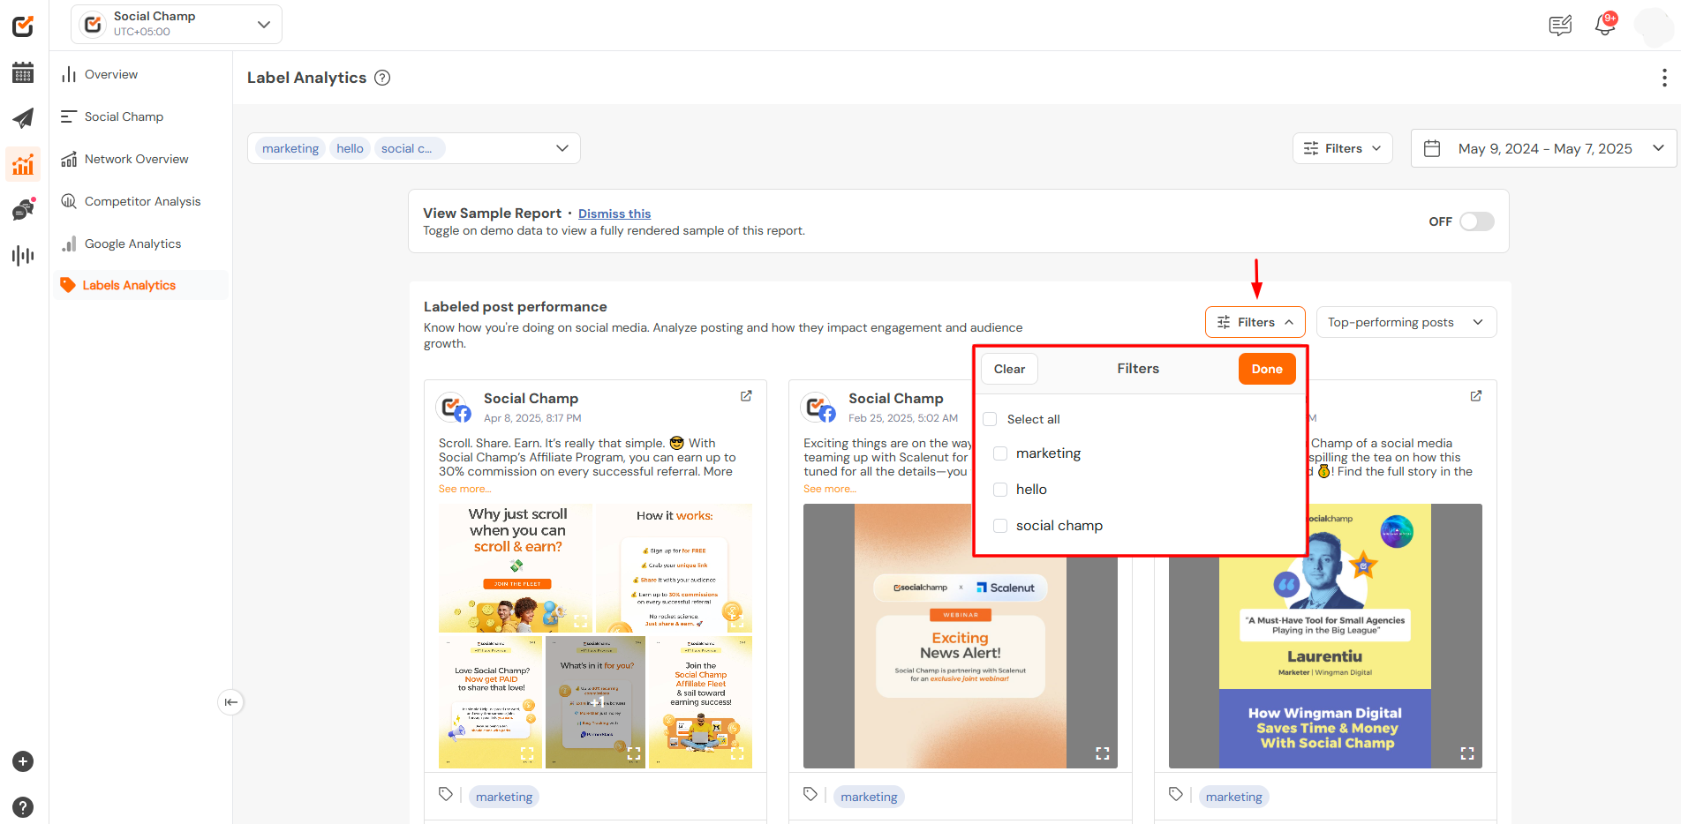Image resolution: width=1681 pixels, height=824 pixels.
Task: Click the Dismiss this link
Action: 614,213
